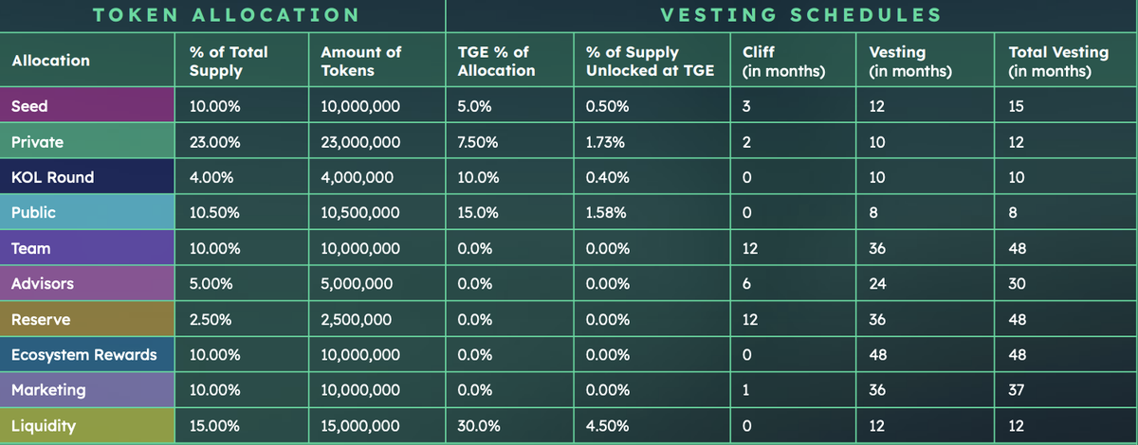The width and height of the screenshot is (1138, 445).
Task: Click the Vesting Schedules section header
Action: tap(800, 15)
